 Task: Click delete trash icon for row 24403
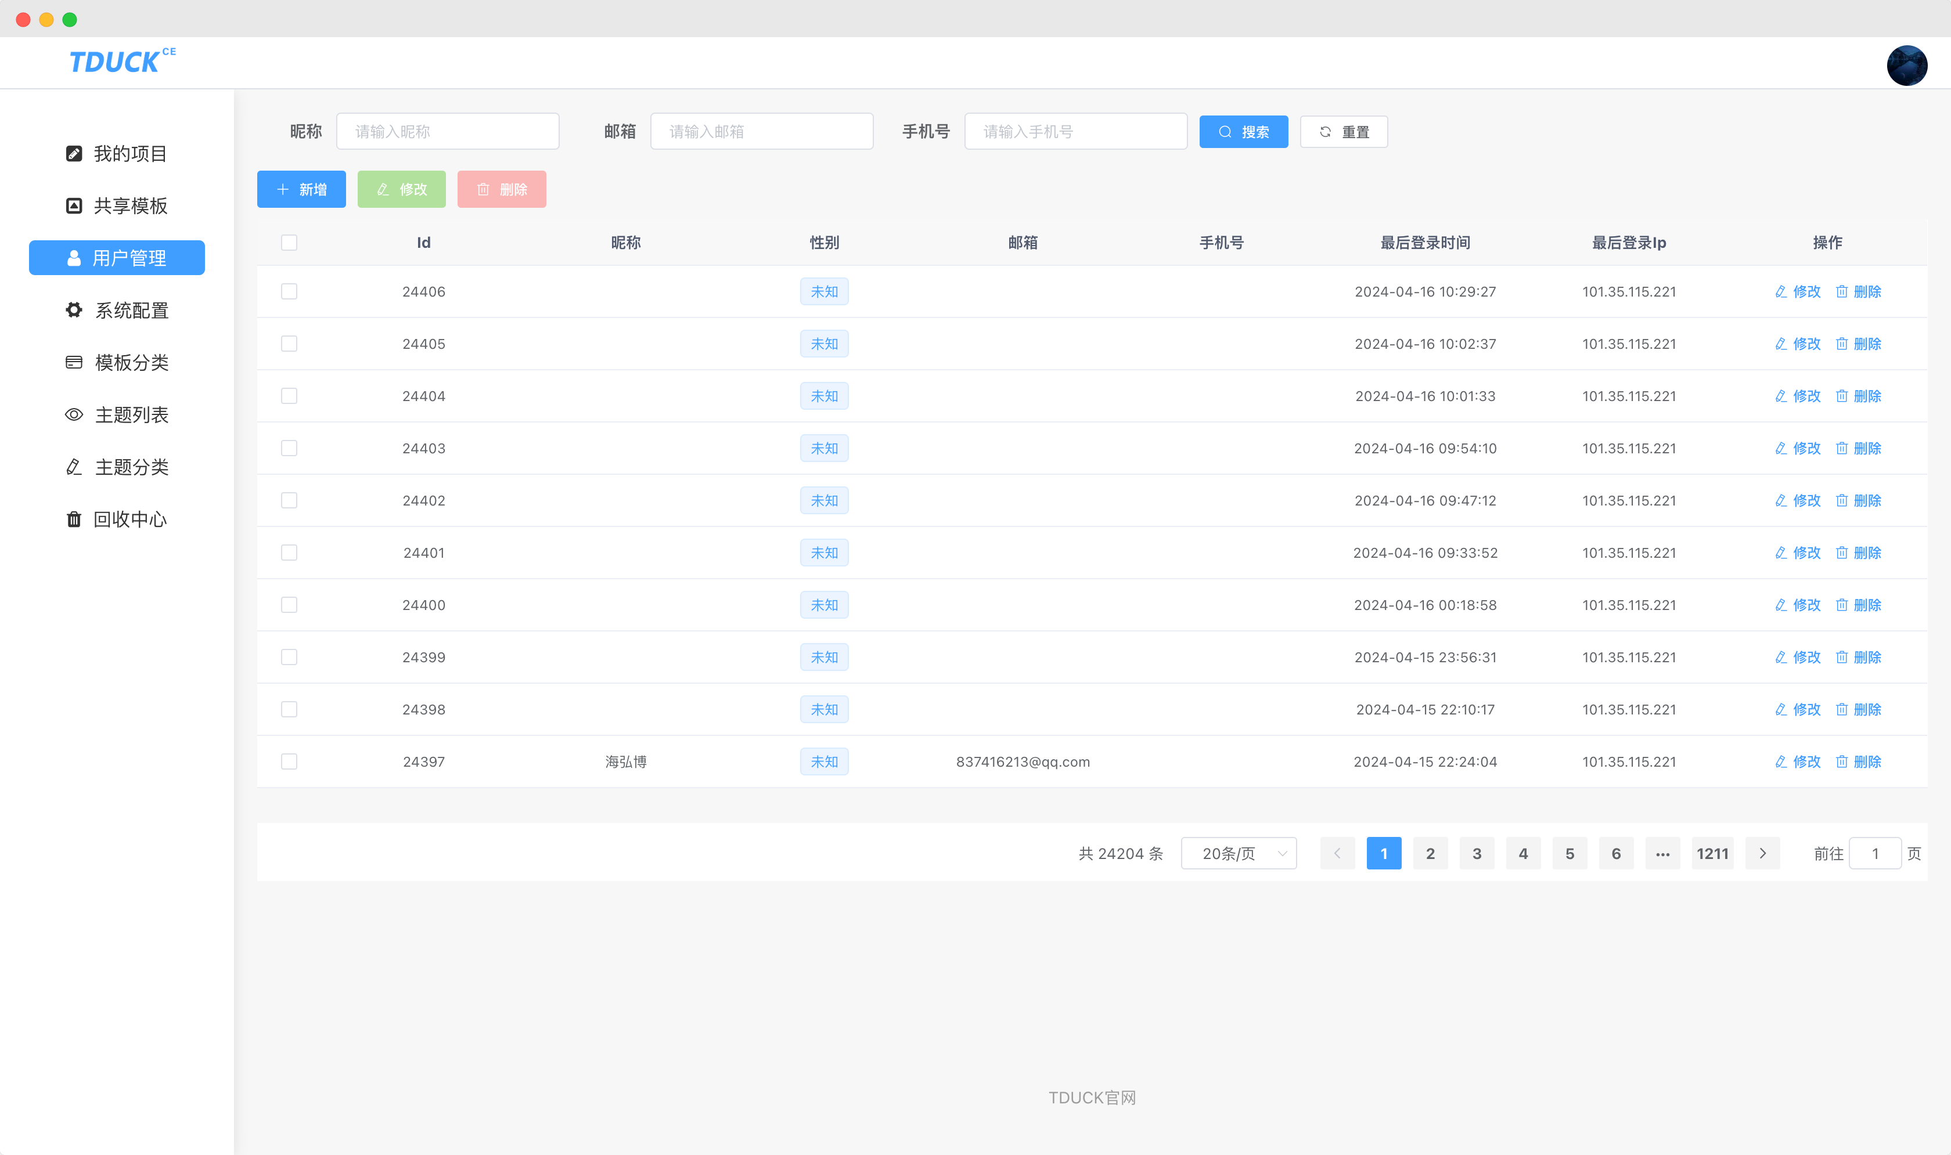tap(1841, 447)
